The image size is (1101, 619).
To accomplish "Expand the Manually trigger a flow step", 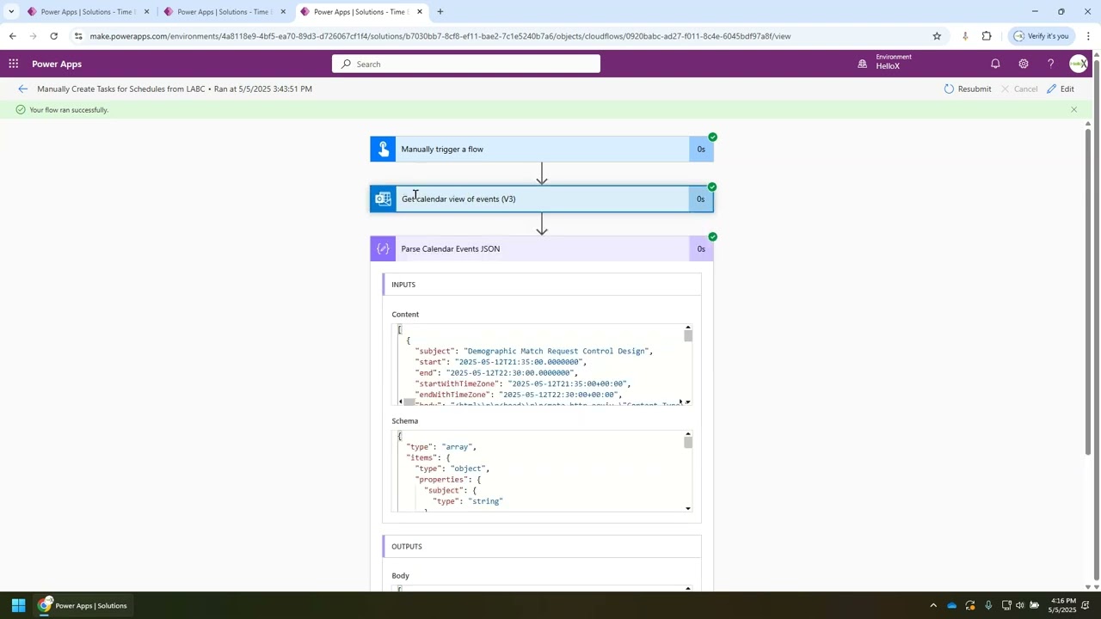I will [542, 149].
